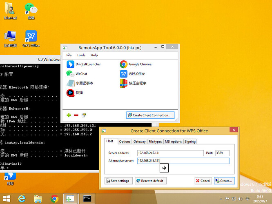
Task: Select Google Chrome in RemoteApp list
Action: [136, 64]
